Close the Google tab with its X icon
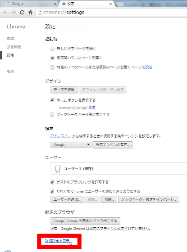 [55, 4]
